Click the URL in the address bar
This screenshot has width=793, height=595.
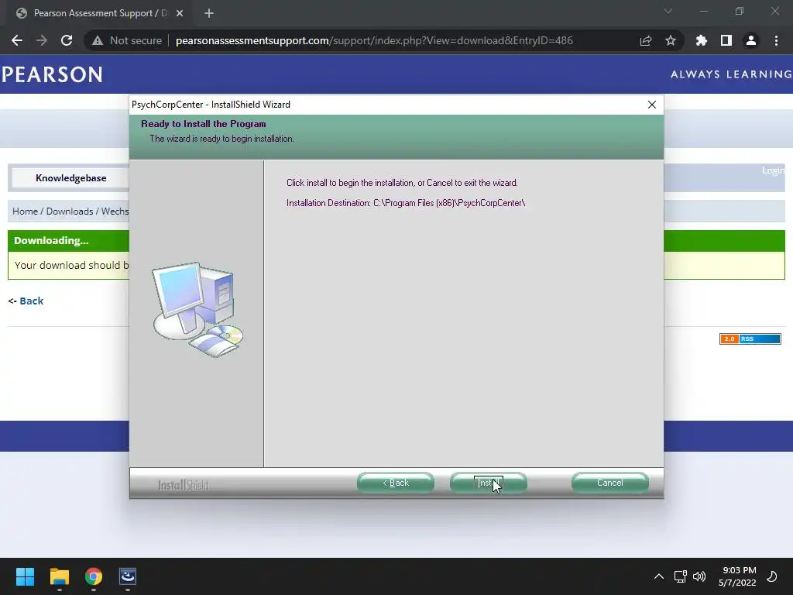click(x=374, y=40)
